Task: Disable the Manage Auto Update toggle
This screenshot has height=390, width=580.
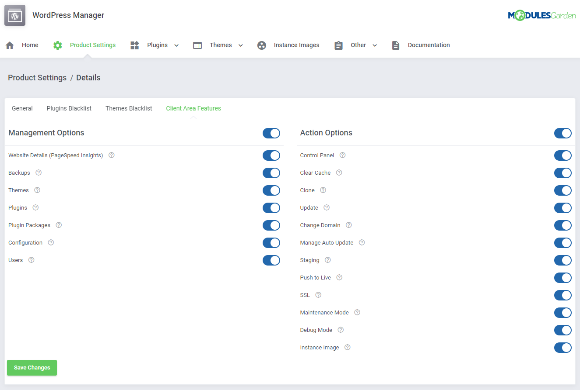Action: 563,243
